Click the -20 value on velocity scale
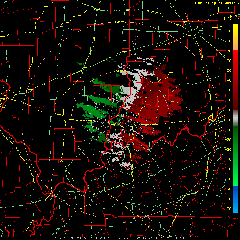The height and width of the screenshot is (240, 240). tap(228, 139)
